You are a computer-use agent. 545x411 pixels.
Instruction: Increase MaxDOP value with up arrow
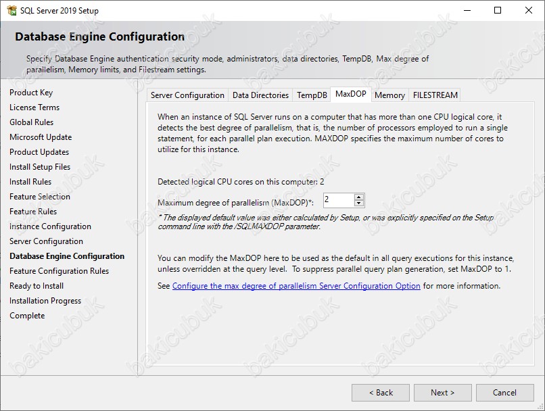pyautogui.click(x=359, y=197)
